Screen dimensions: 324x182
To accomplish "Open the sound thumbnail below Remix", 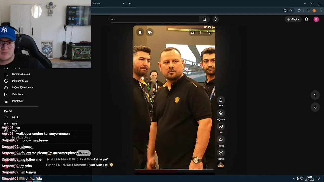I will pos(221,165).
